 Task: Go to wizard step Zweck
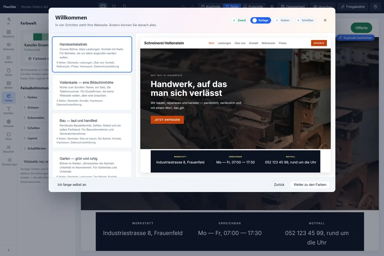(239, 20)
